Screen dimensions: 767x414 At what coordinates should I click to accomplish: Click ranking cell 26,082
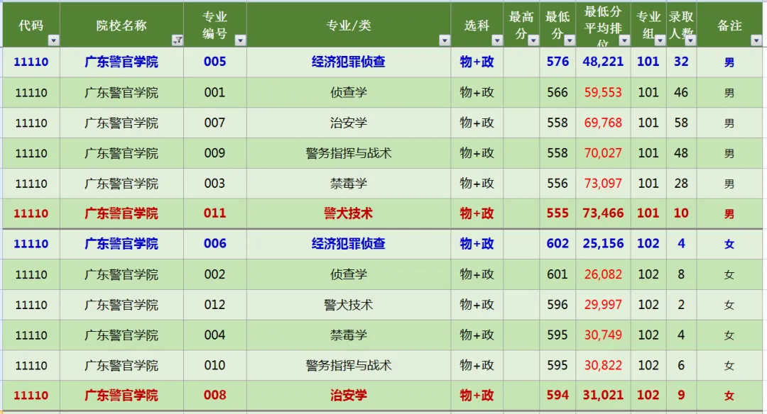coord(603,274)
